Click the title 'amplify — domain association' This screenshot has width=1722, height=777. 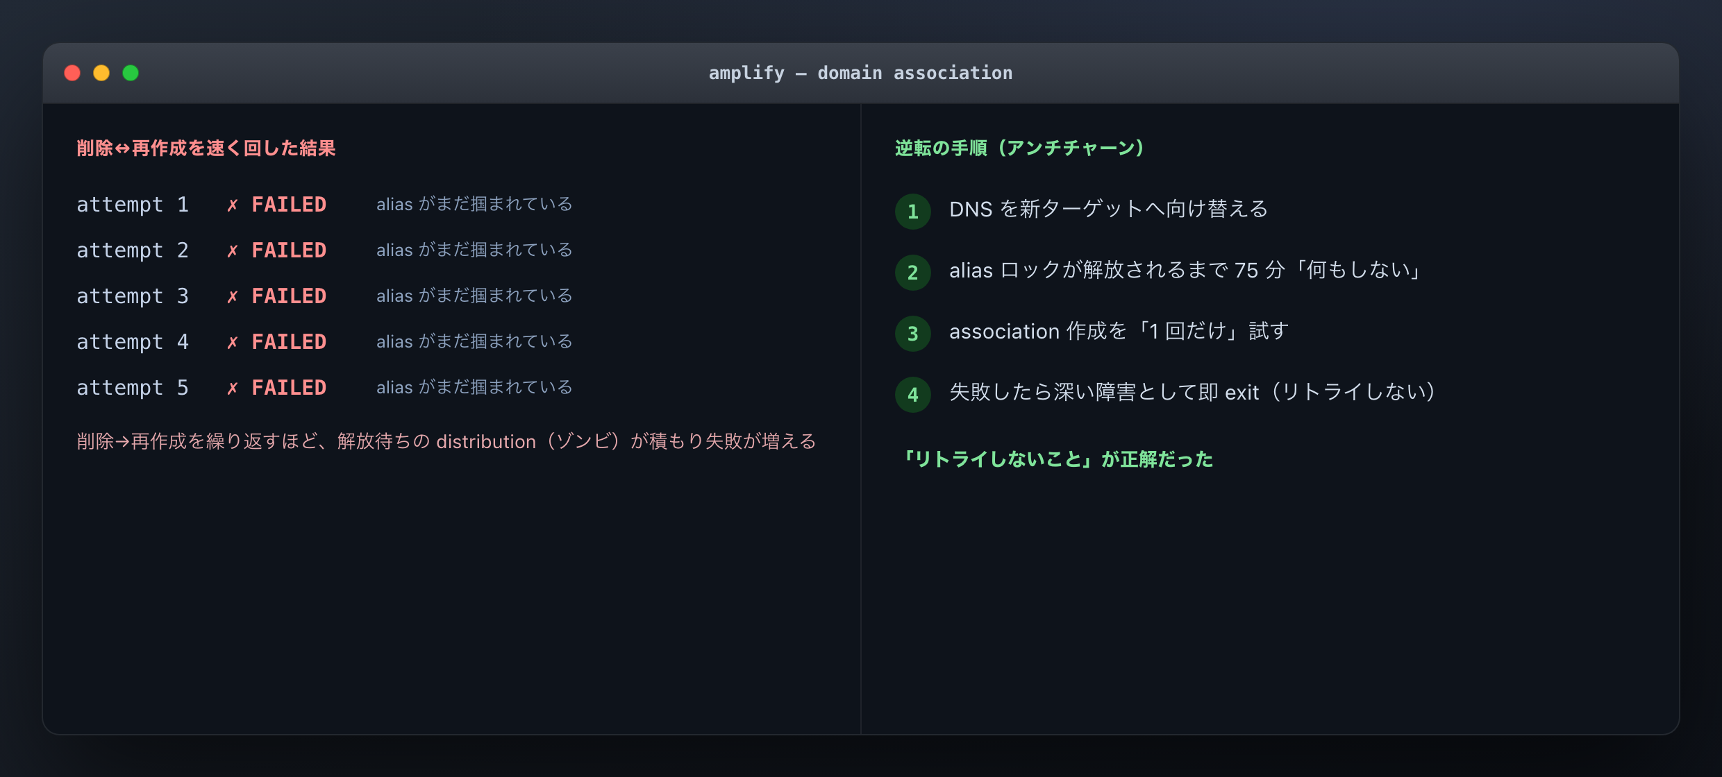click(860, 73)
